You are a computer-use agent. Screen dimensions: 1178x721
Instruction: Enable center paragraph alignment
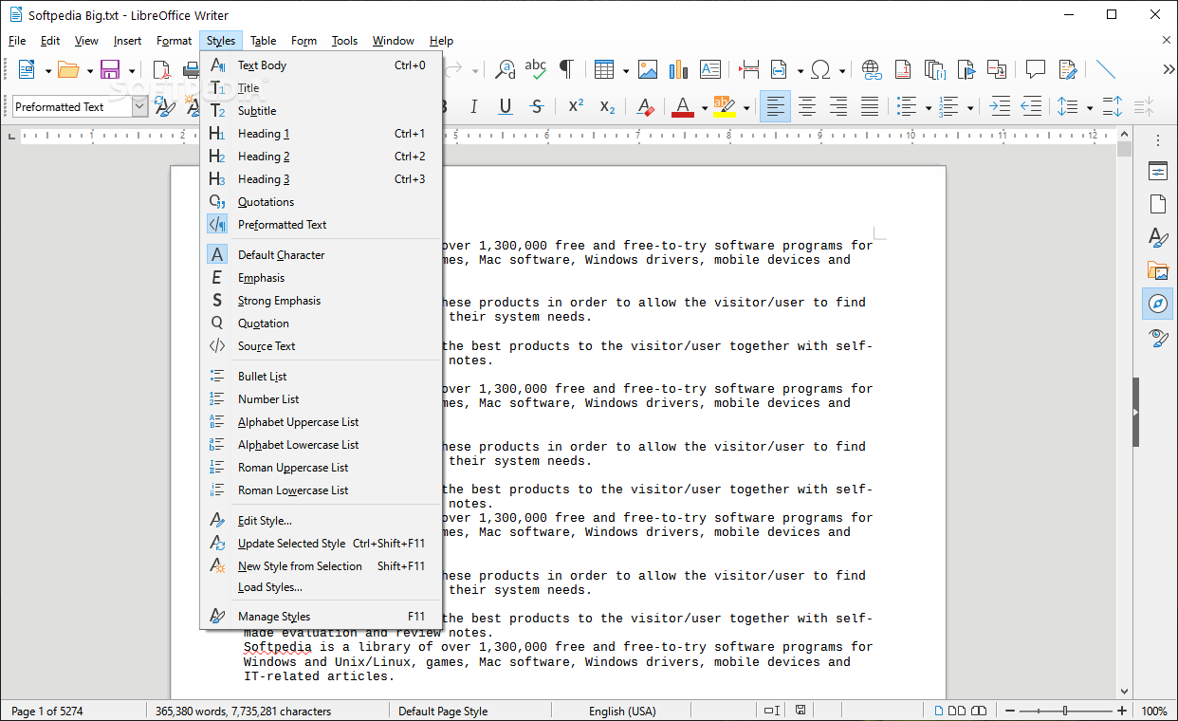pos(807,106)
